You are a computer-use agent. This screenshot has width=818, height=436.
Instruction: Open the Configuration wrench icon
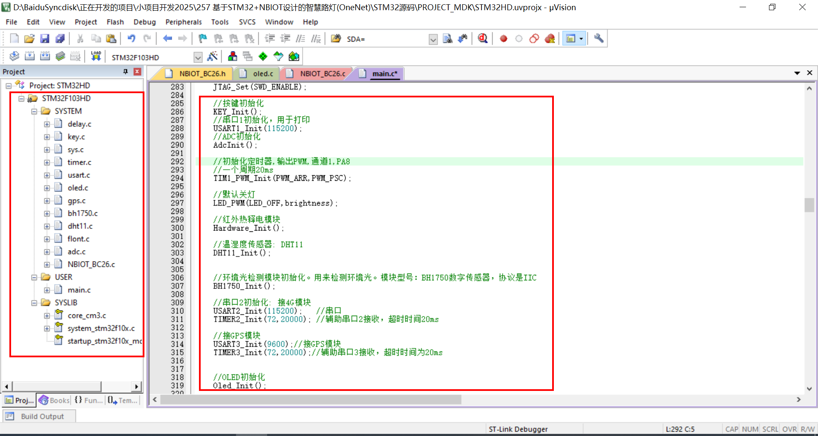(599, 39)
